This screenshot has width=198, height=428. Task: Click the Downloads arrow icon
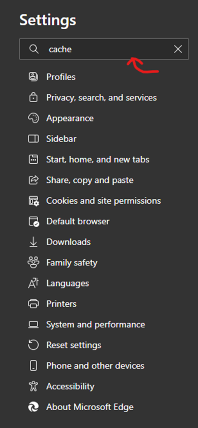[33, 242]
